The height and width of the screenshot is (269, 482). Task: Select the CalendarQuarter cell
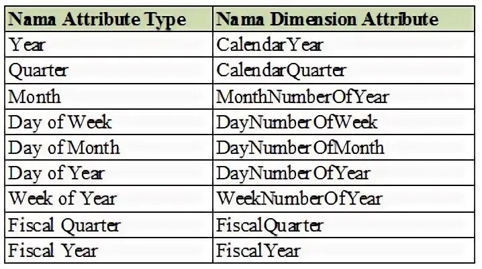(x=344, y=70)
